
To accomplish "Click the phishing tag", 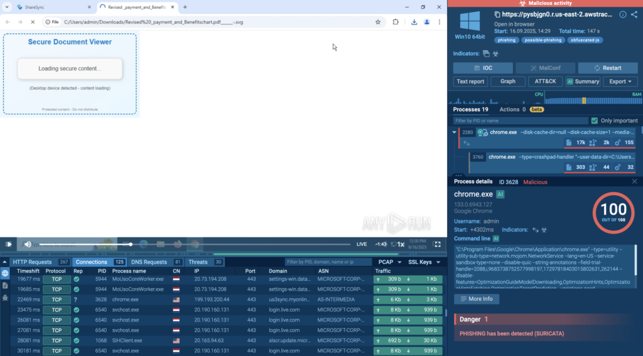I will click(x=507, y=40).
